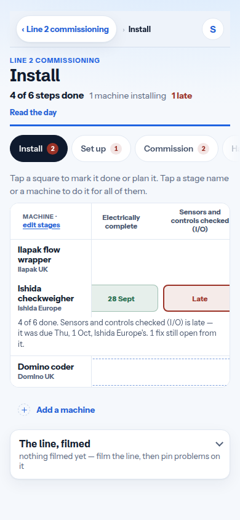
Task: Expand The line, filmed chevron
Action: tap(219, 444)
